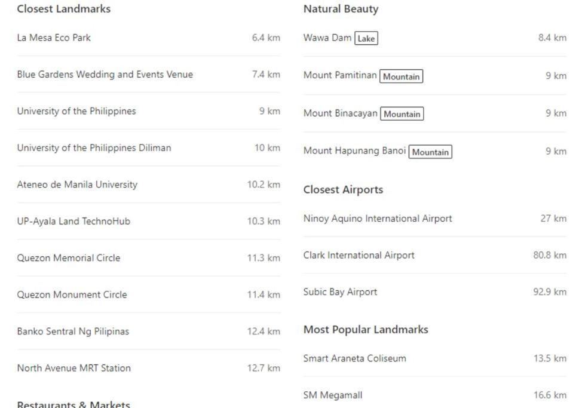Click Mountain label by Mount Hapunang Banoi

(430, 152)
